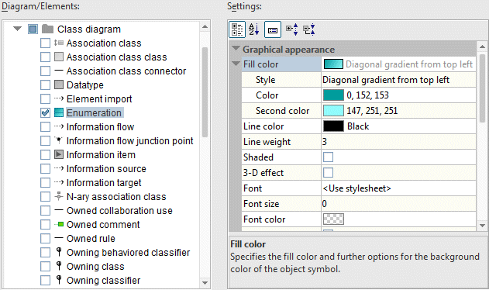Select the Second color property label
The width and height of the screenshot is (489, 290).
pos(283,111)
